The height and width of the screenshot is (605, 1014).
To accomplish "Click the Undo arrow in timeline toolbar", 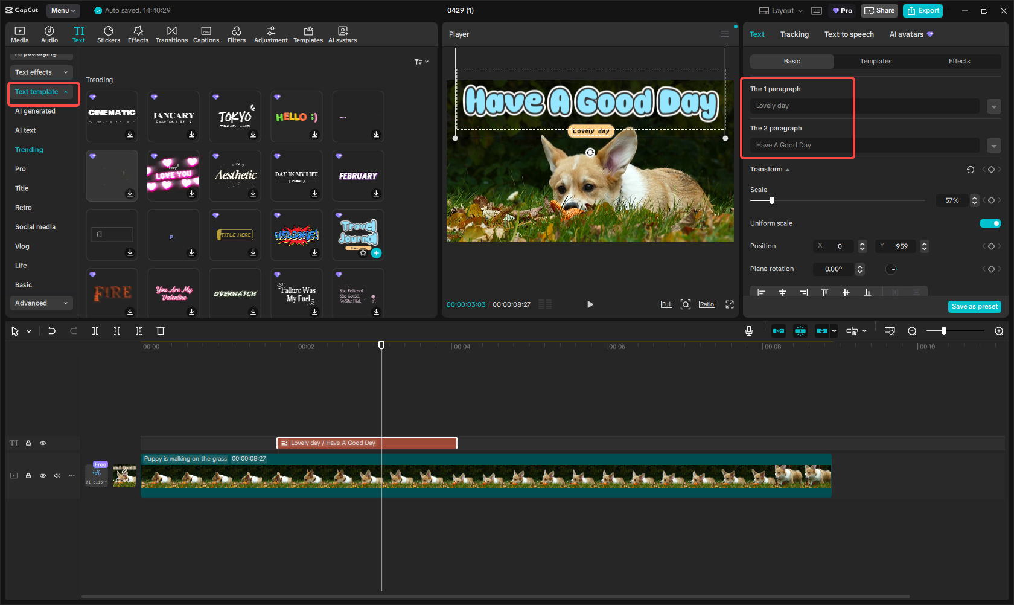I will pos(52,331).
